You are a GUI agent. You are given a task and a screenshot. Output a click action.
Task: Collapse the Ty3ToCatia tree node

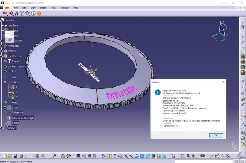(2, 56)
